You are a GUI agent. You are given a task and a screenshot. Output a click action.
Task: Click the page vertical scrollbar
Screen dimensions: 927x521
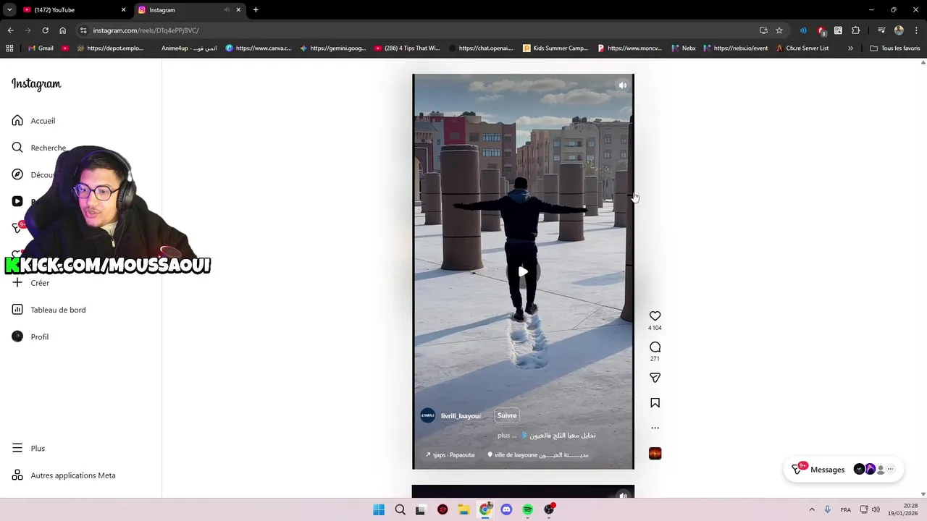tap(923, 279)
